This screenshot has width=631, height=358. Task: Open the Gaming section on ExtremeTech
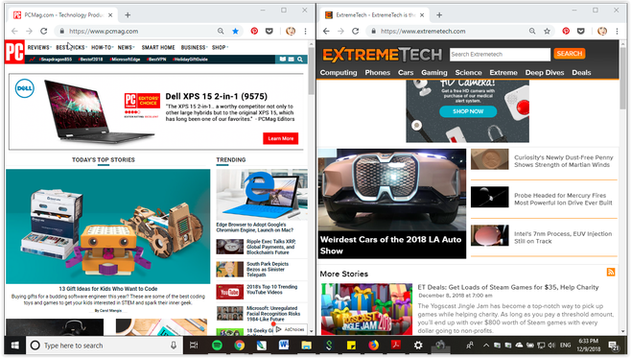[434, 73]
